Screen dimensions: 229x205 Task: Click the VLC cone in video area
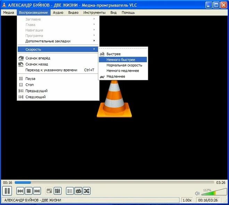tap(114, 99)
